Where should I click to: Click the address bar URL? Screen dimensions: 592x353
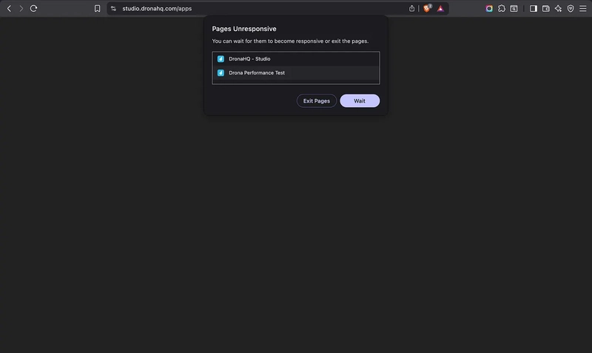[157, 8]
